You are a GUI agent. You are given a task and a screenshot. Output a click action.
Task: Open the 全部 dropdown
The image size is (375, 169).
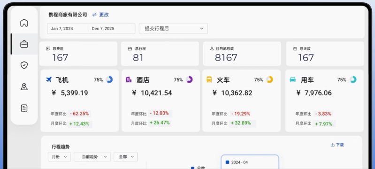pyautogui.click(x=126, y=157)
